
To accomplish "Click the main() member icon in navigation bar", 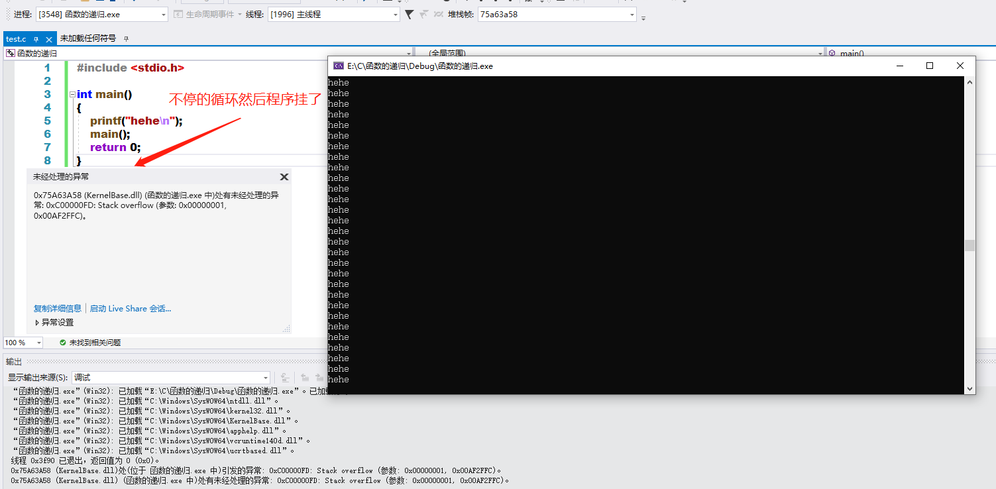I will (832, 53).
